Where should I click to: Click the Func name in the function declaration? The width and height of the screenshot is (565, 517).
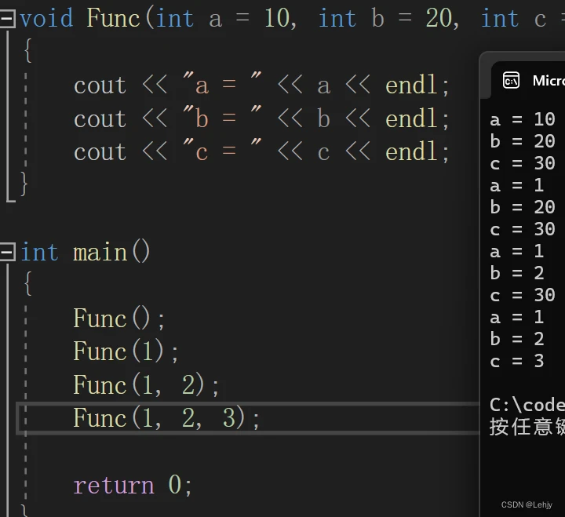113,18
